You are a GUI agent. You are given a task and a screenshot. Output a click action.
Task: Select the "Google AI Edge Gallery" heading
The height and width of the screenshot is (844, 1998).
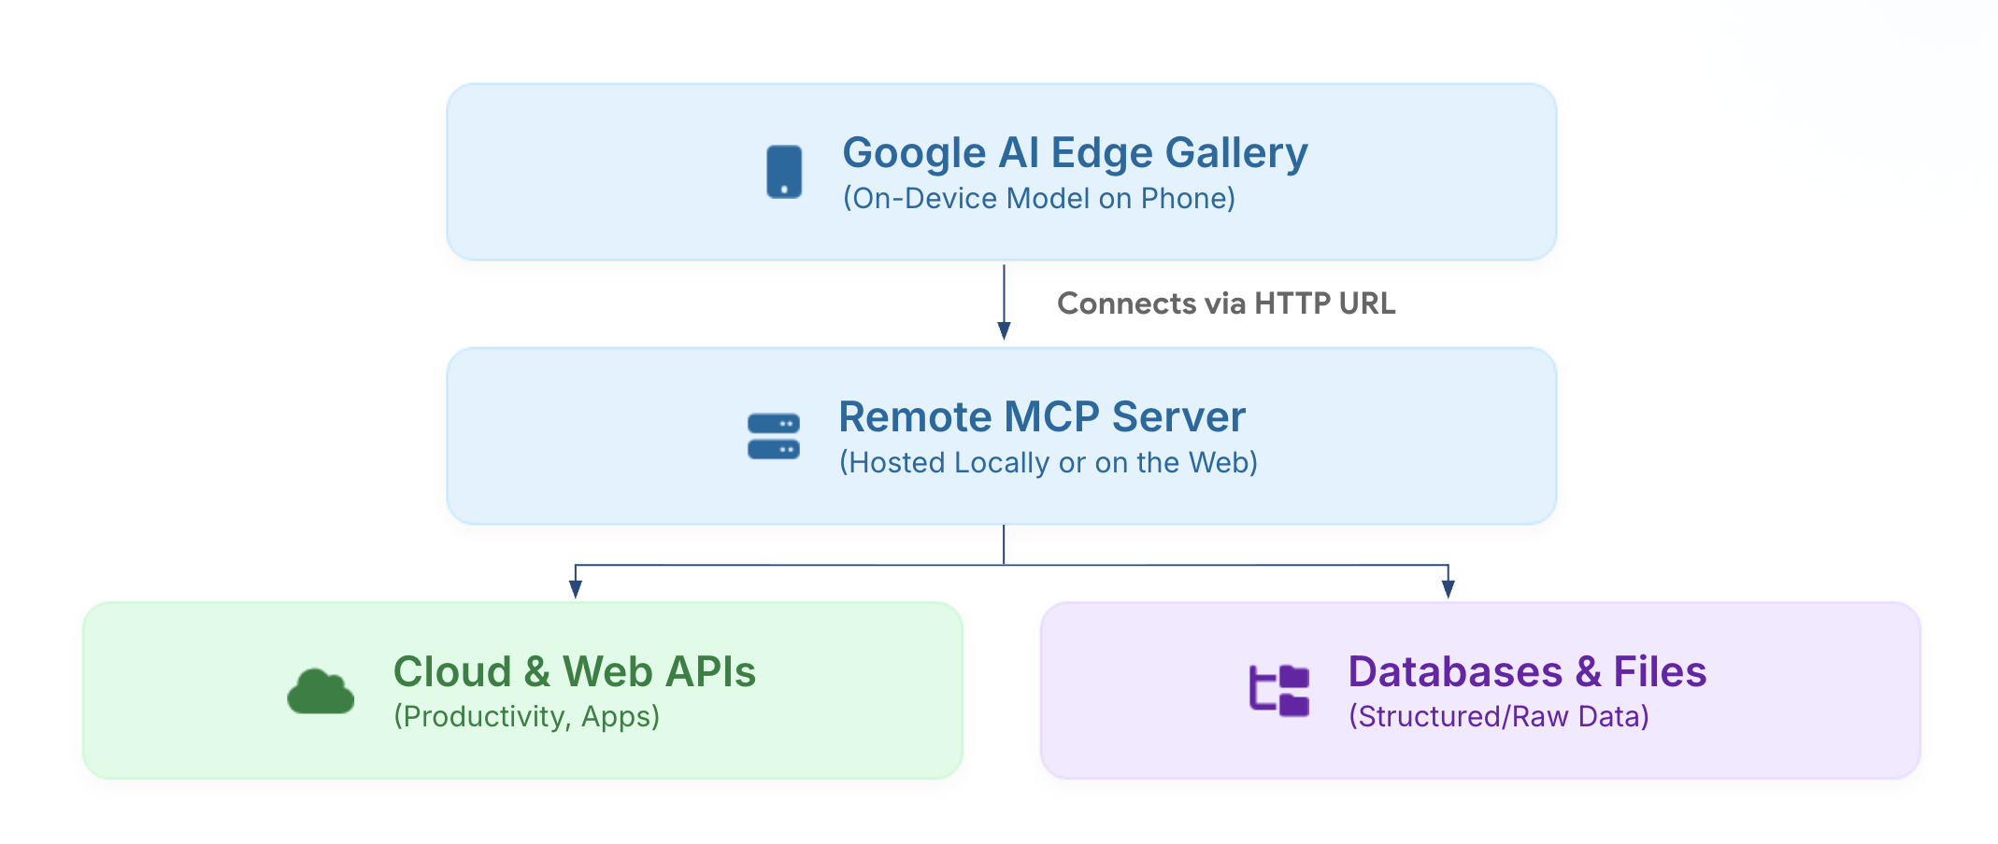tap(1075, 153)
